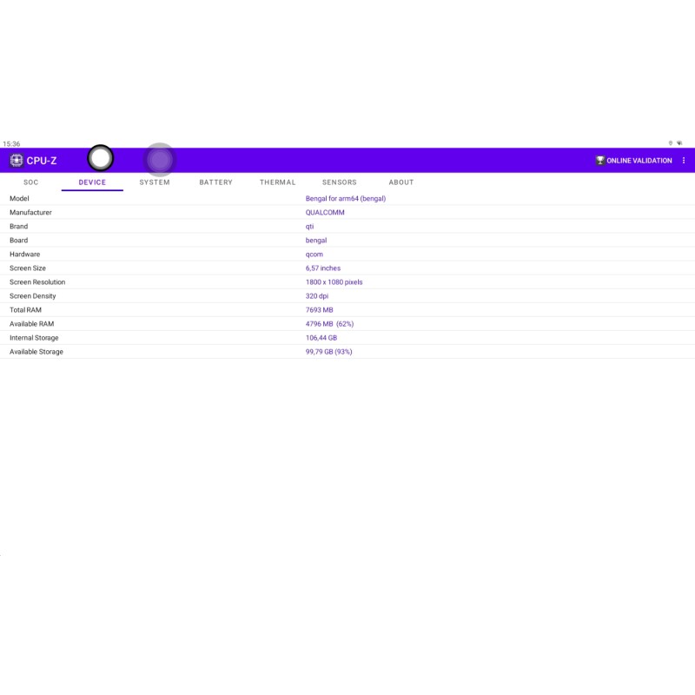Tap the Screen Resolution row value
Screen dimensions: 695x695
pyautogui.click(x=334, y=282)
